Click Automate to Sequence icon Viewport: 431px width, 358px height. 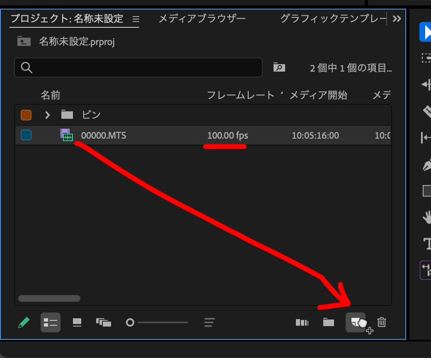(302, 322)
